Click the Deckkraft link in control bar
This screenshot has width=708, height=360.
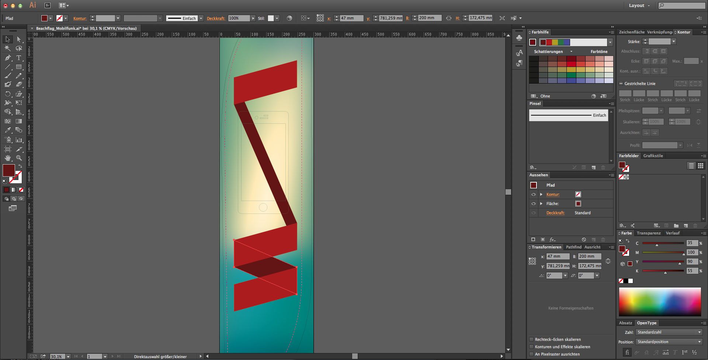click(x=216, y=18)
